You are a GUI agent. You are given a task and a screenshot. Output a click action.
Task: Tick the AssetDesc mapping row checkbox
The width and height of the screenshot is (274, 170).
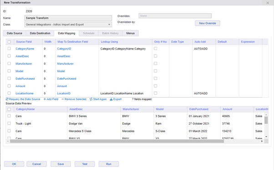(9, 56)
